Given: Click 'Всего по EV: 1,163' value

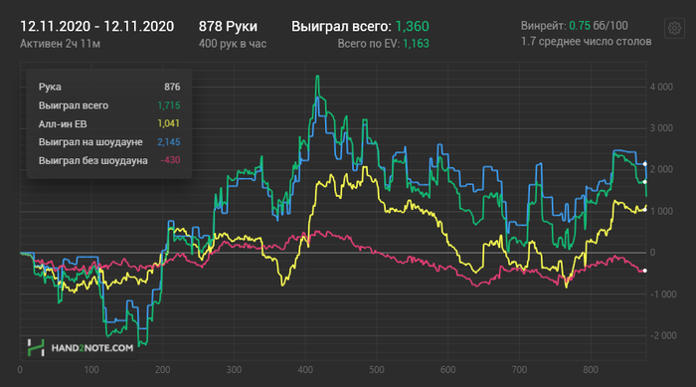Looking at the screenshot, I should coord(383,44).
